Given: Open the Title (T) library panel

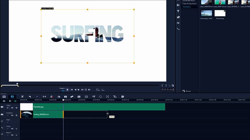Looking at the screenshot, I should tap(178, 11).
